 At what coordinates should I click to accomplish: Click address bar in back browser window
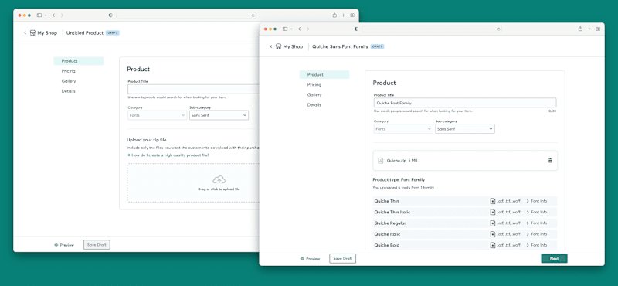185,15
